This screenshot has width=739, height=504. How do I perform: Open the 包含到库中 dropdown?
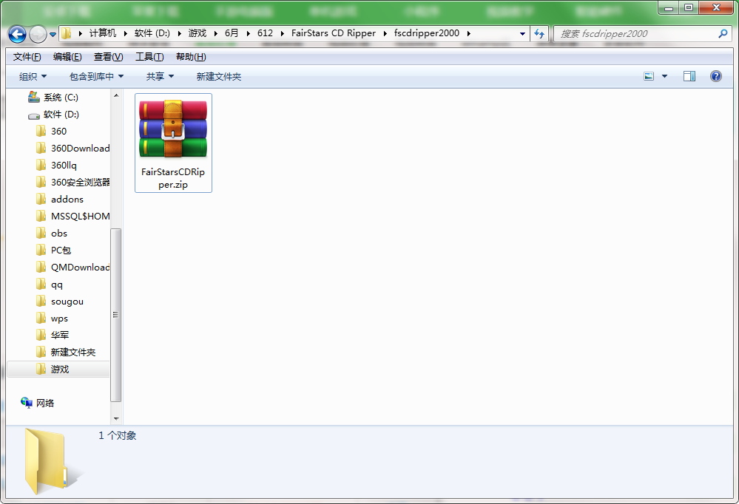(x=97, y=76)
